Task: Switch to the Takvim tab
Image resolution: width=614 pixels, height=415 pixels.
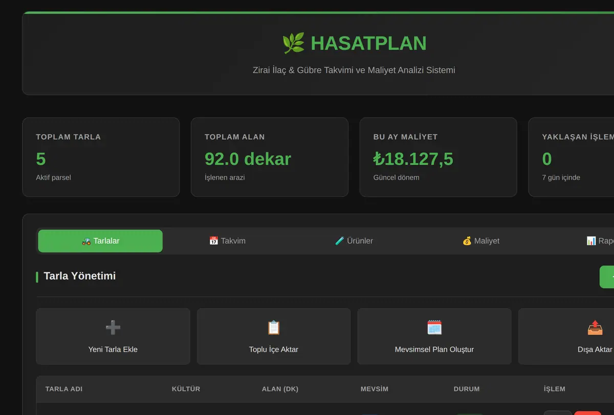Action: point(227,241)
